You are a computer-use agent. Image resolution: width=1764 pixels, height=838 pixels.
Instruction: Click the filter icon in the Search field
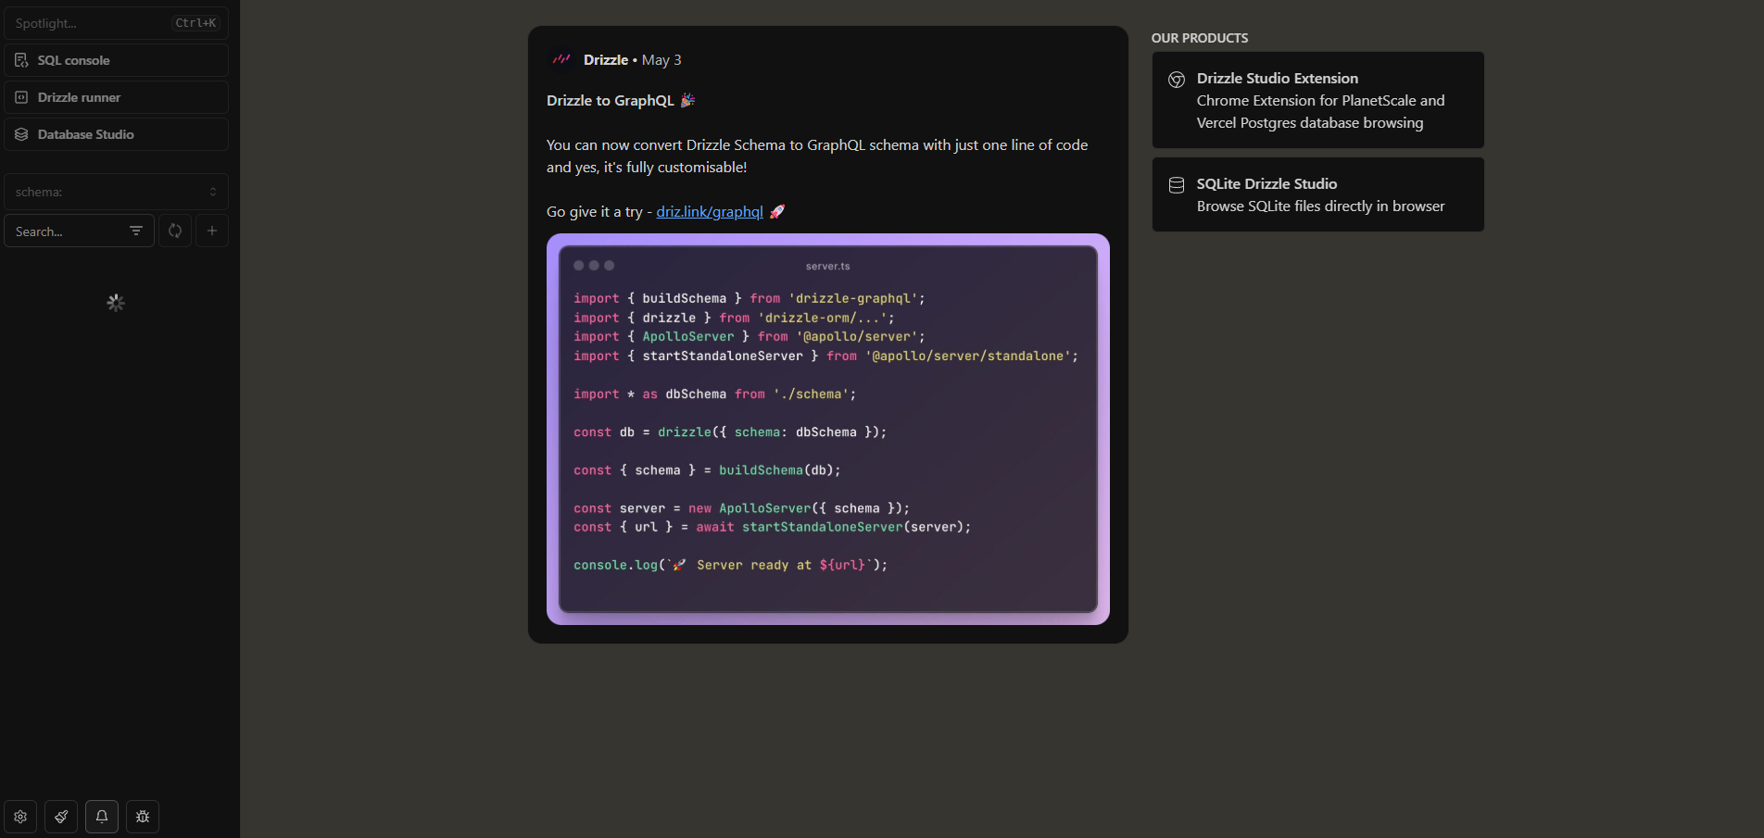136,231
